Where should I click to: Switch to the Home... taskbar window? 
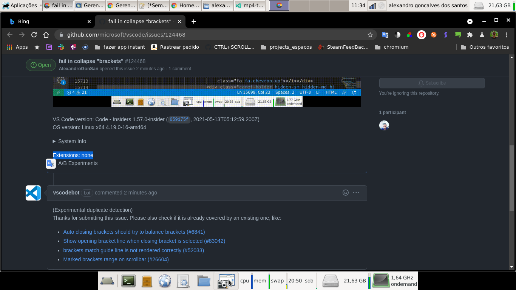(185, 5)
